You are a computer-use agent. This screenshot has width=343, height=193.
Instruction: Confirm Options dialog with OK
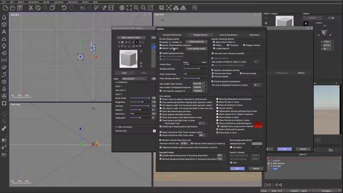point(237,168)
